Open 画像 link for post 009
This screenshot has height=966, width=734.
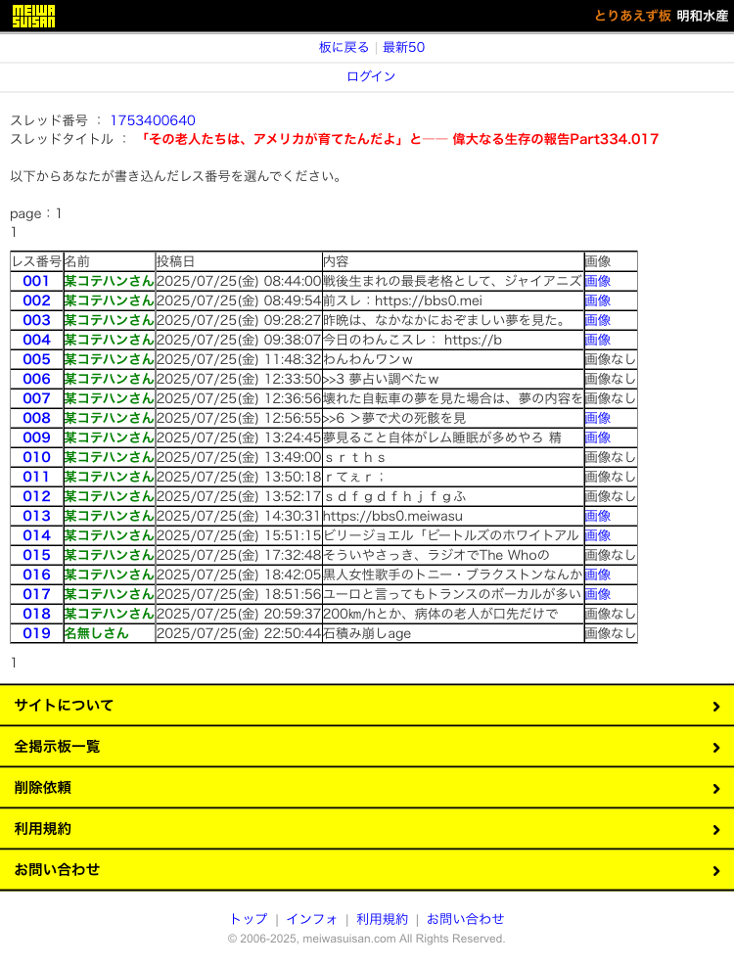pos(598,437)
